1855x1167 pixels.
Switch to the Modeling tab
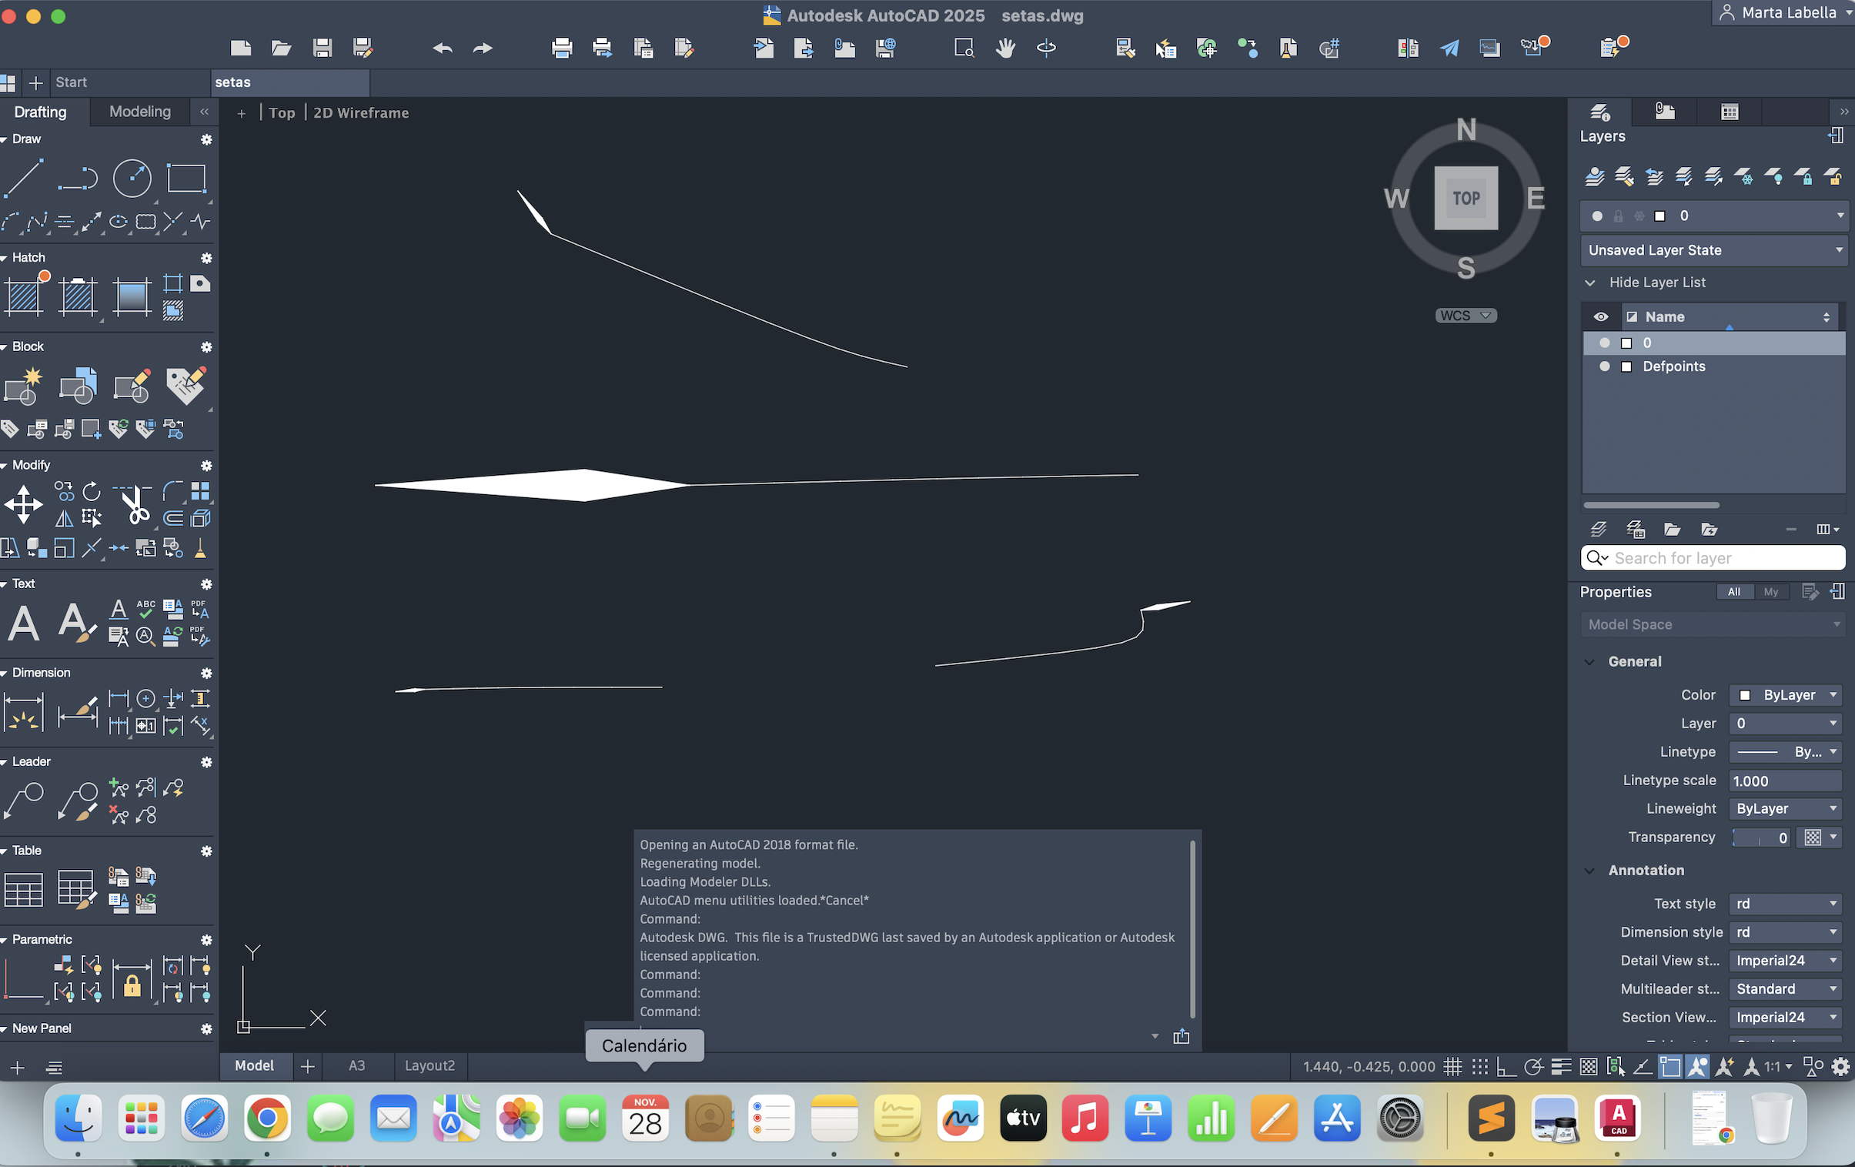coord(139,112)
